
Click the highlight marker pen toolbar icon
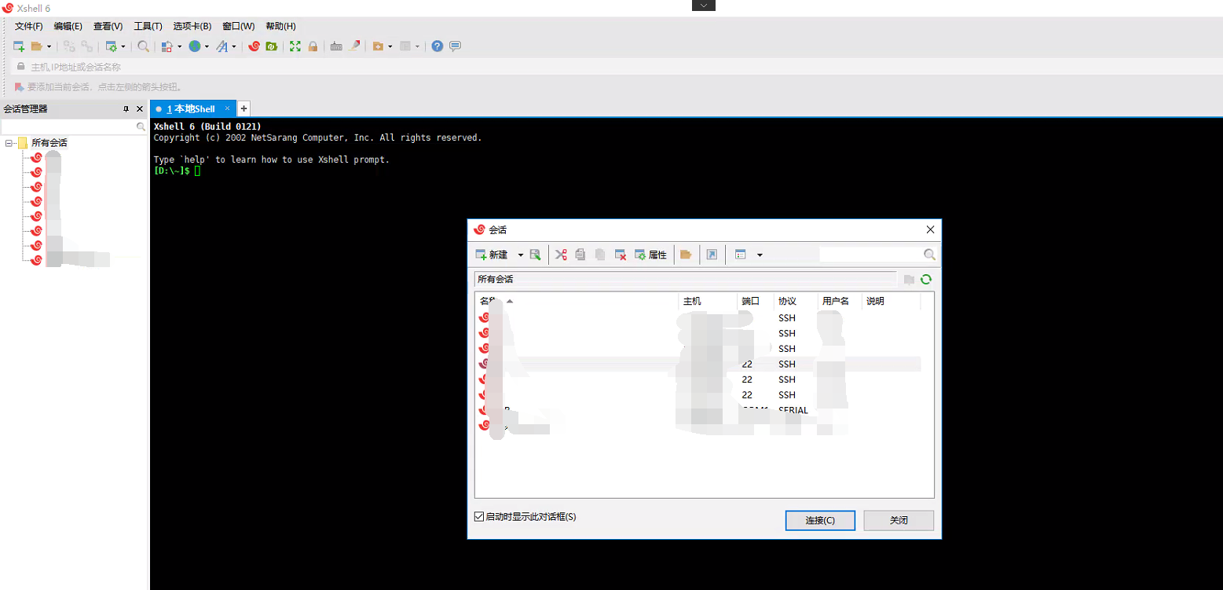pos(354,46)
